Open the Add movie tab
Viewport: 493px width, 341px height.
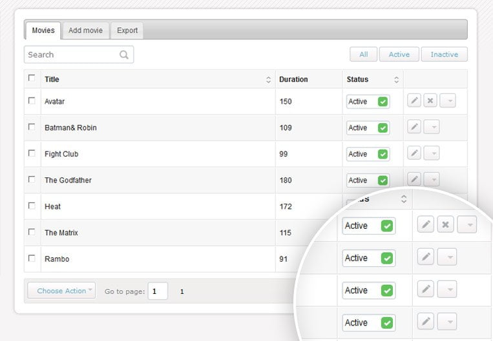coord(85,30)
